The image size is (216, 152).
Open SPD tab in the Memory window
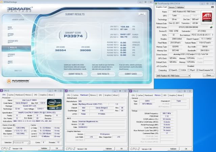[x=165, y=95]
